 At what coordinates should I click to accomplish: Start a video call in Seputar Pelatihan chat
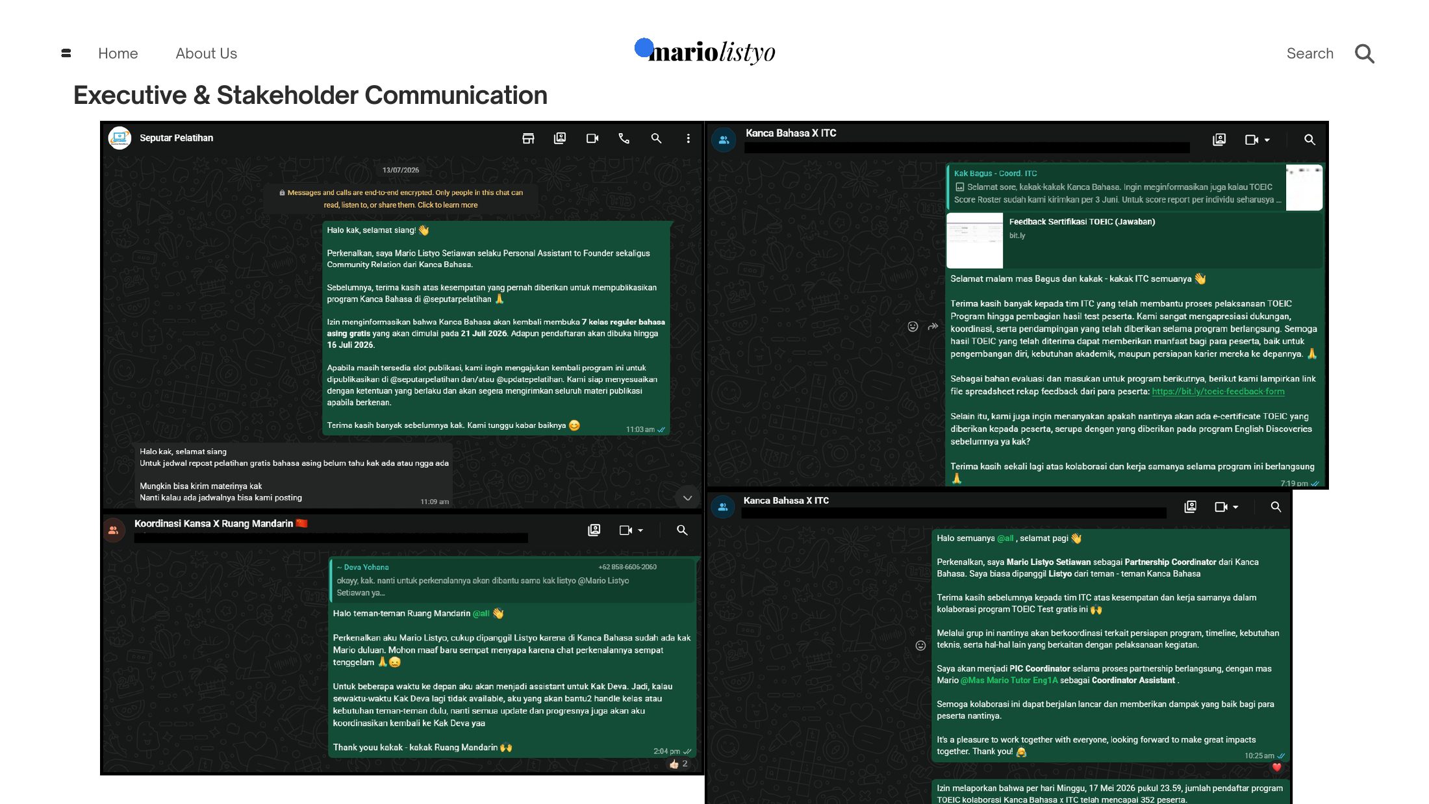(592, 138)
